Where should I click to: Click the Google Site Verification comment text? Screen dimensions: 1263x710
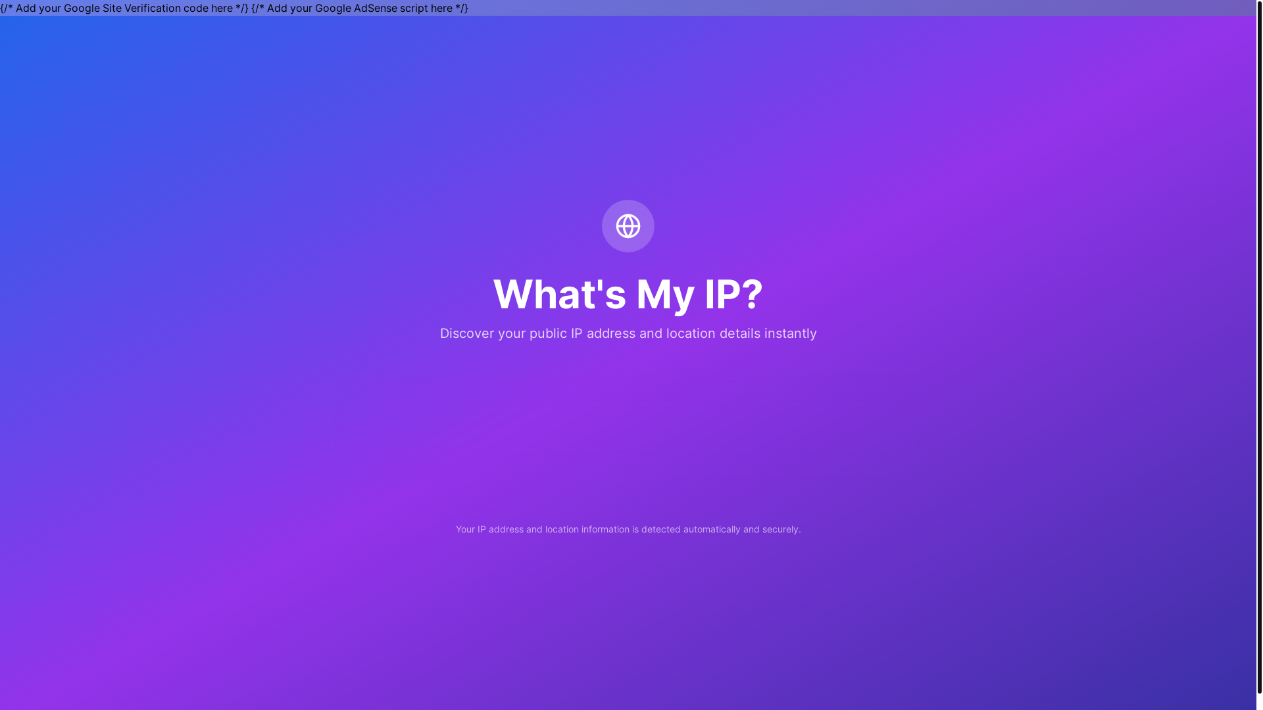(x=124, y=8)
